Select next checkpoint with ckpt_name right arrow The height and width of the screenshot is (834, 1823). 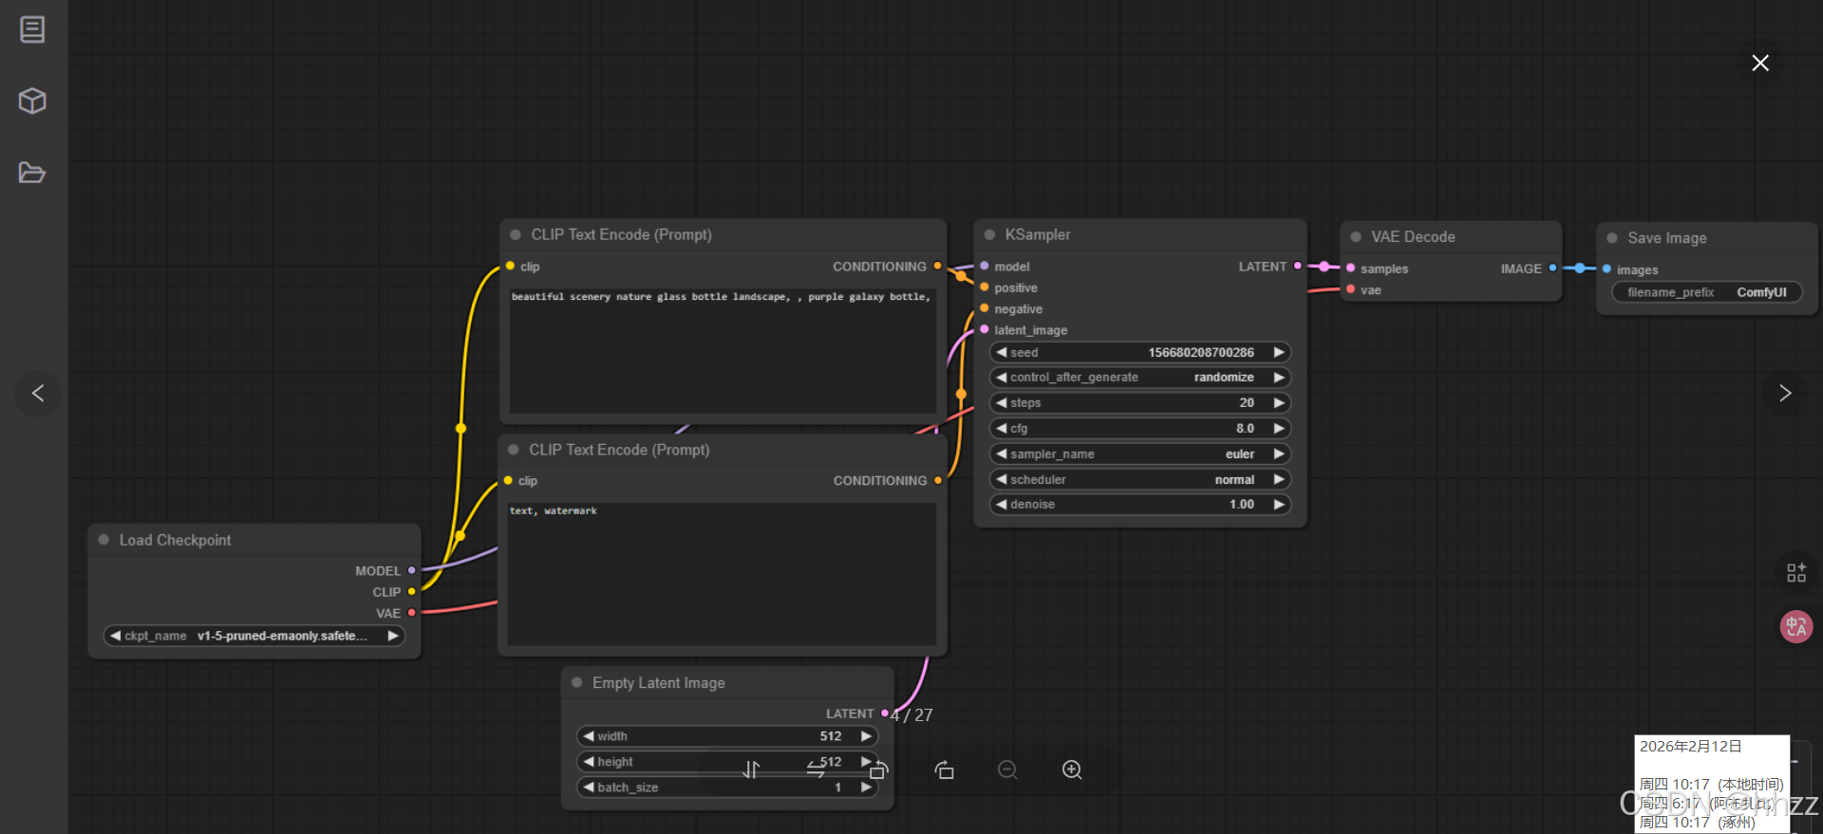coord(393,636)
